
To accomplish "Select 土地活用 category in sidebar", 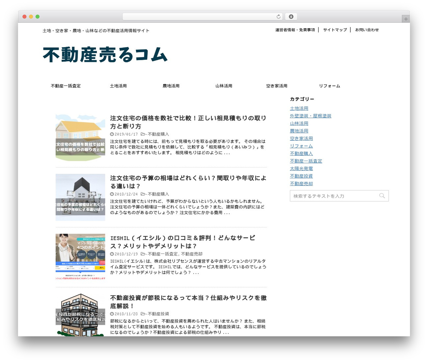I will tap(299, 109).
